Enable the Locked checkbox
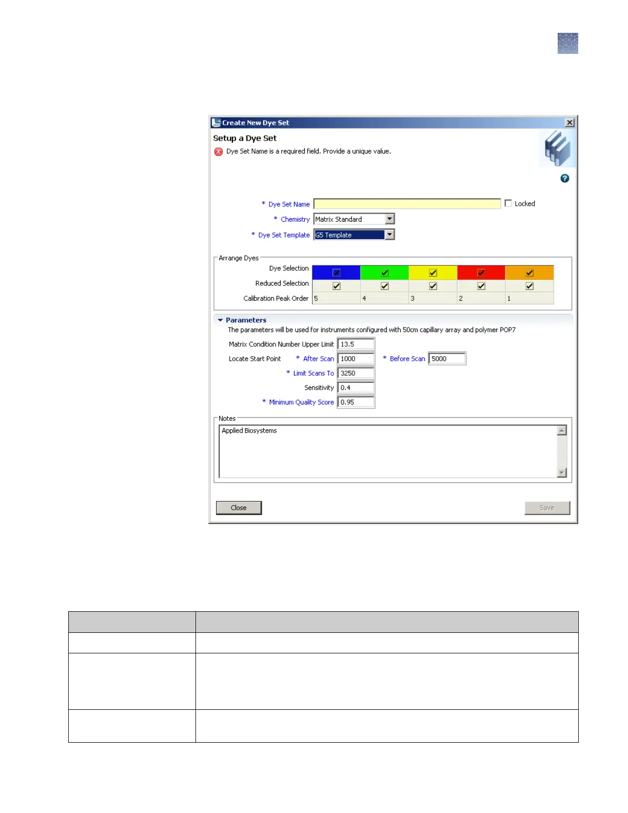 pyautogui.click(x=508, y=203)
